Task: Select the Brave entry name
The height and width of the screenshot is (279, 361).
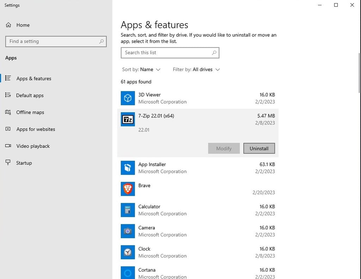Action: coord(144,185)
